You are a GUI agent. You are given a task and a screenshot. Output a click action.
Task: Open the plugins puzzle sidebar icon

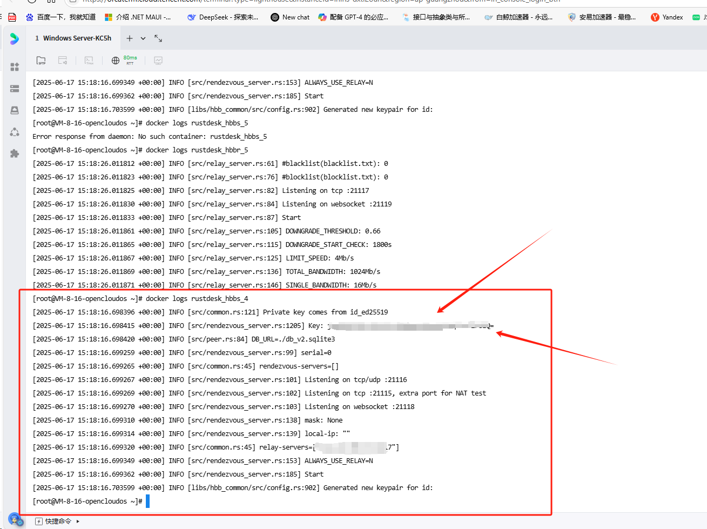coord(15,153)
